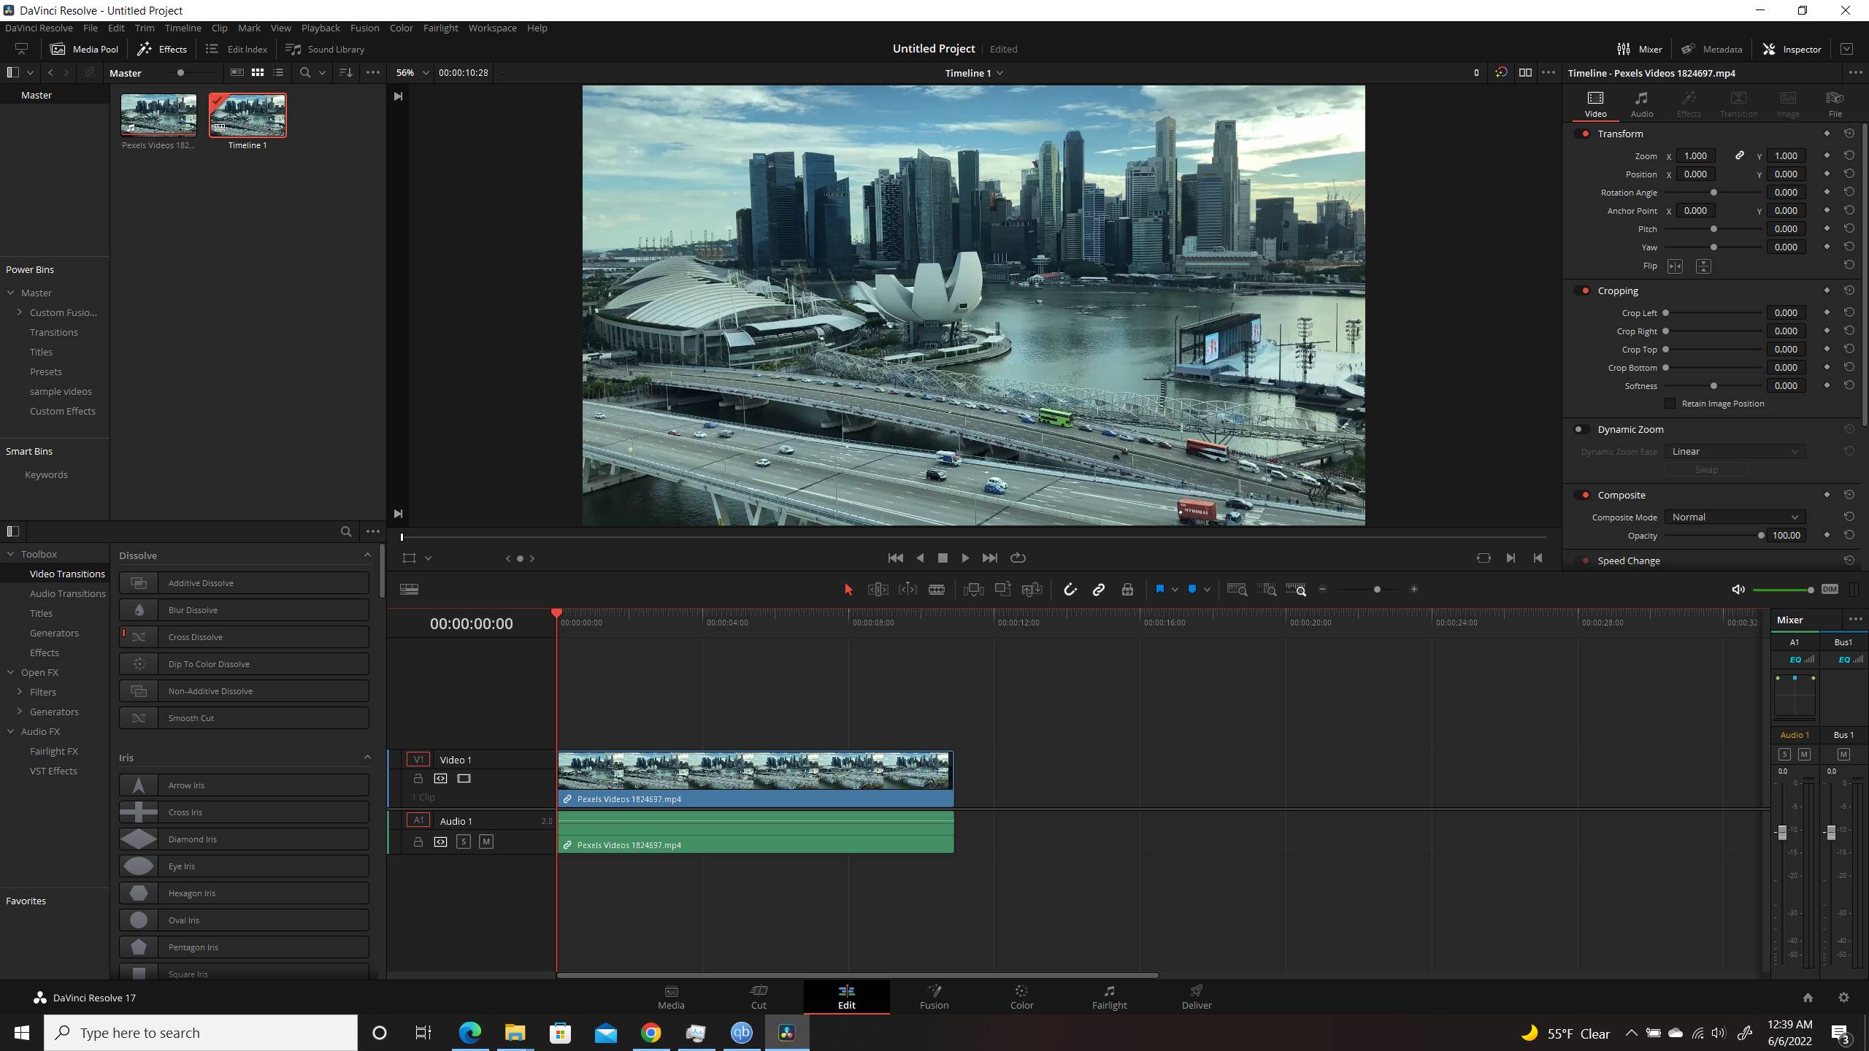
Task: Flip the clip vertically
Action: coord(1703,266)
